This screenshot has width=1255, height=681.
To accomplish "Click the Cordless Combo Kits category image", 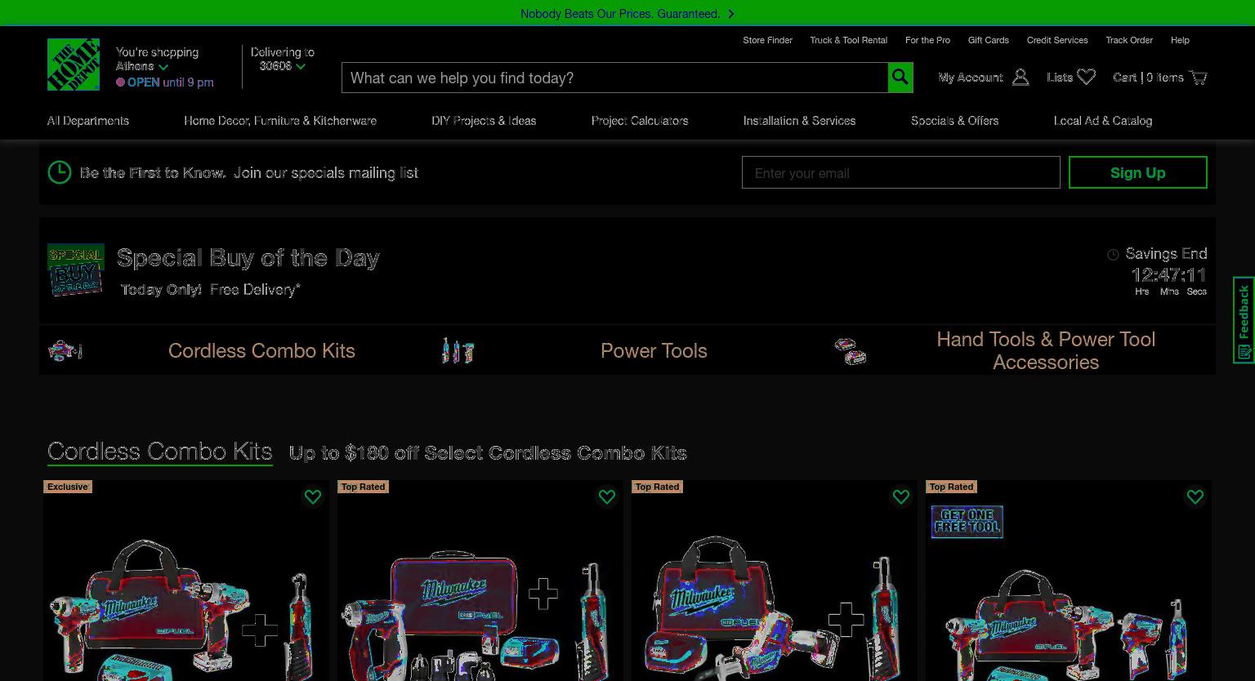I will tap(65, 350).
